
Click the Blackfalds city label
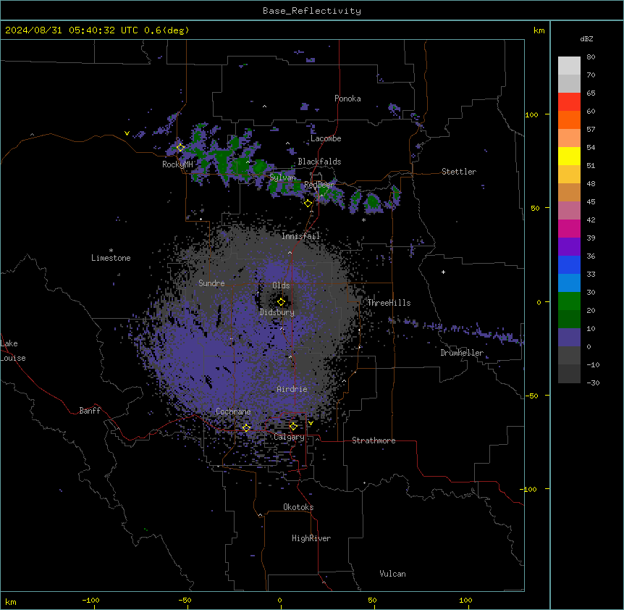[x=319, y=162]
